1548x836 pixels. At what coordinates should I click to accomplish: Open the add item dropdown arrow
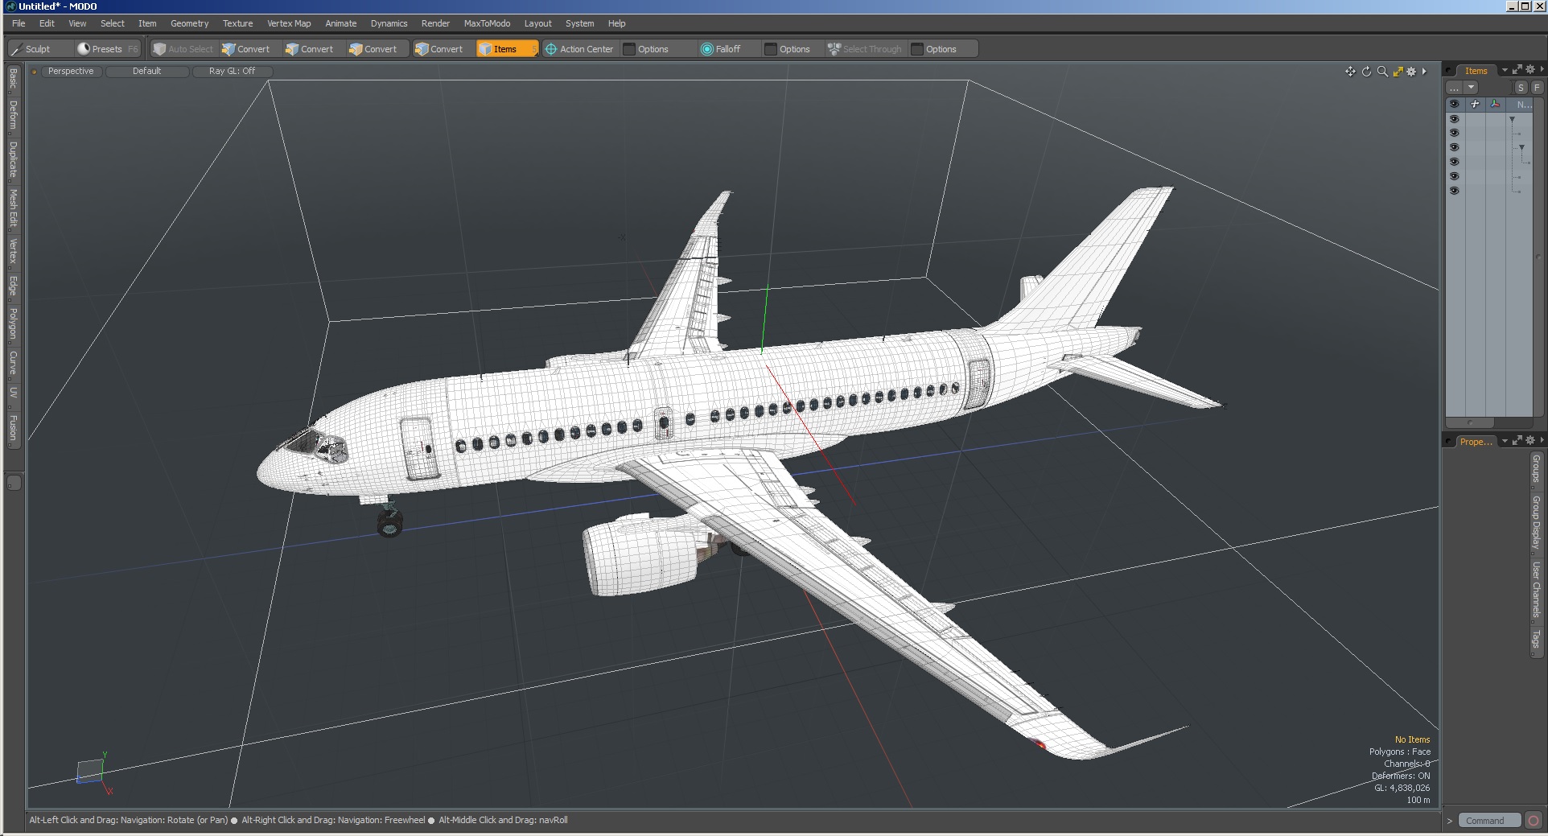(x=1471, y=88)
